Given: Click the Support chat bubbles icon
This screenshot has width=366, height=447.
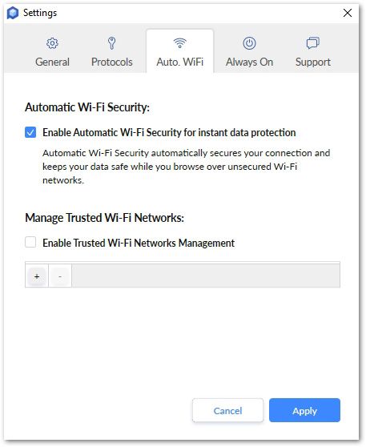Looking at the screenshot, I should click(x=313, y=43).
